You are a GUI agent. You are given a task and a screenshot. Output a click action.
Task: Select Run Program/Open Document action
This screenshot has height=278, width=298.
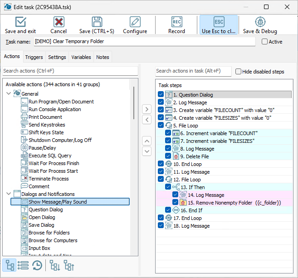pos(61,102)
